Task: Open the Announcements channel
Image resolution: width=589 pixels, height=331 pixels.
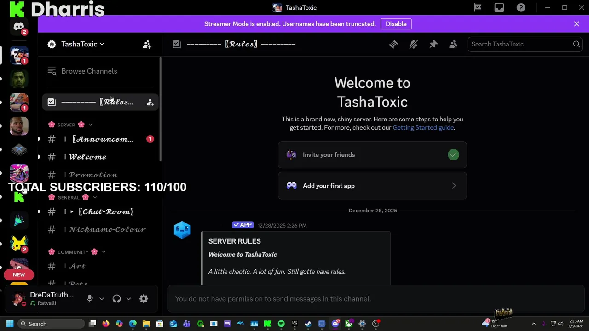Action: click(x=100, y=139)
